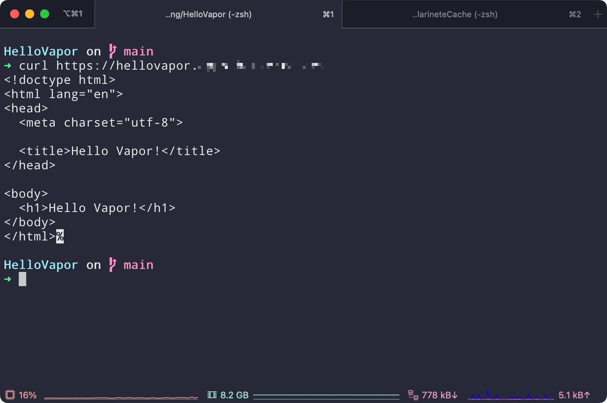Minimize the window with the yellow button
This screenshot has height=403, width=607.
[30, 14]
